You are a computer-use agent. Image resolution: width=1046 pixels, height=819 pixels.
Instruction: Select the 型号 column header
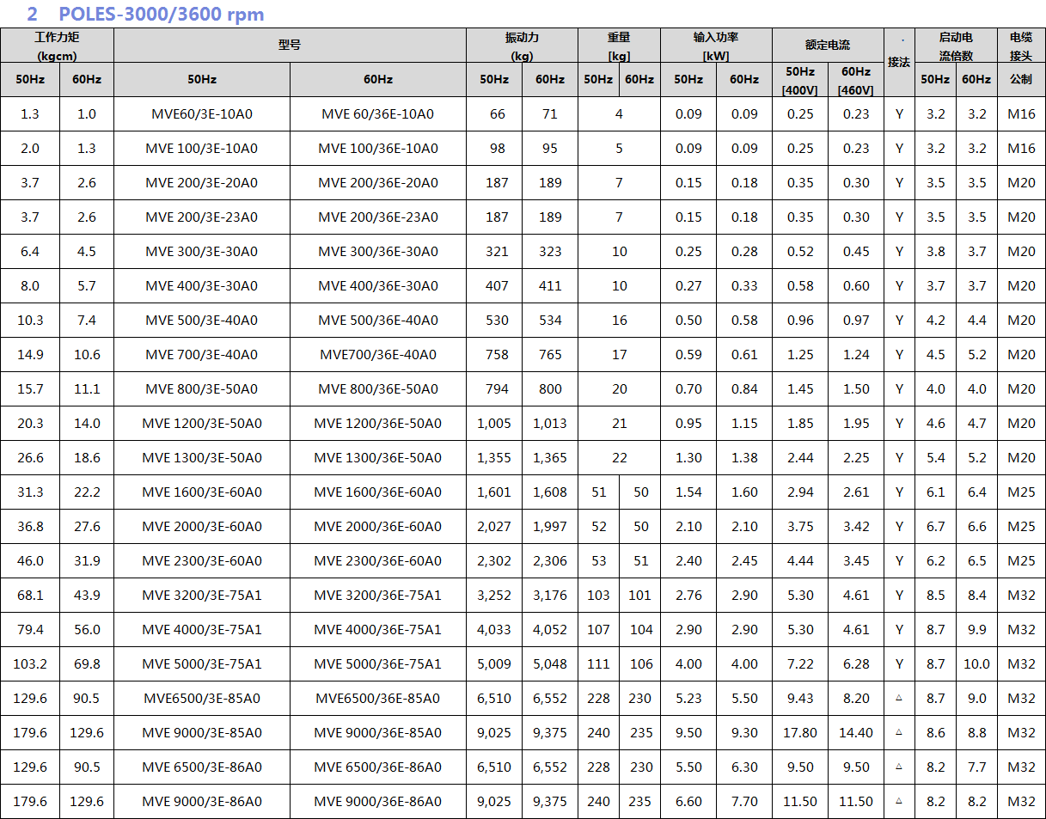click(x=290, y=46)
